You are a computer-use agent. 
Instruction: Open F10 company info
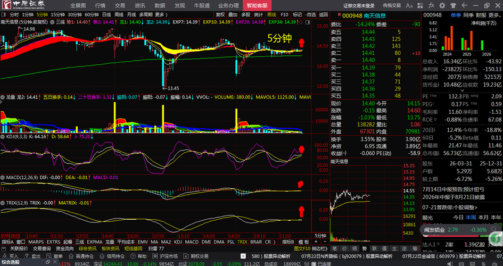(284, 15)
